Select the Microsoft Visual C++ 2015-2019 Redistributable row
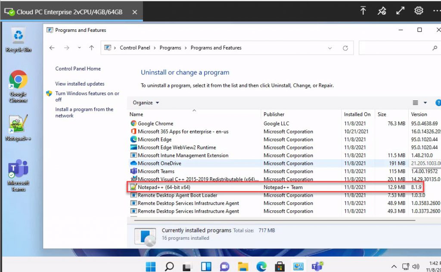 point(284,179)
